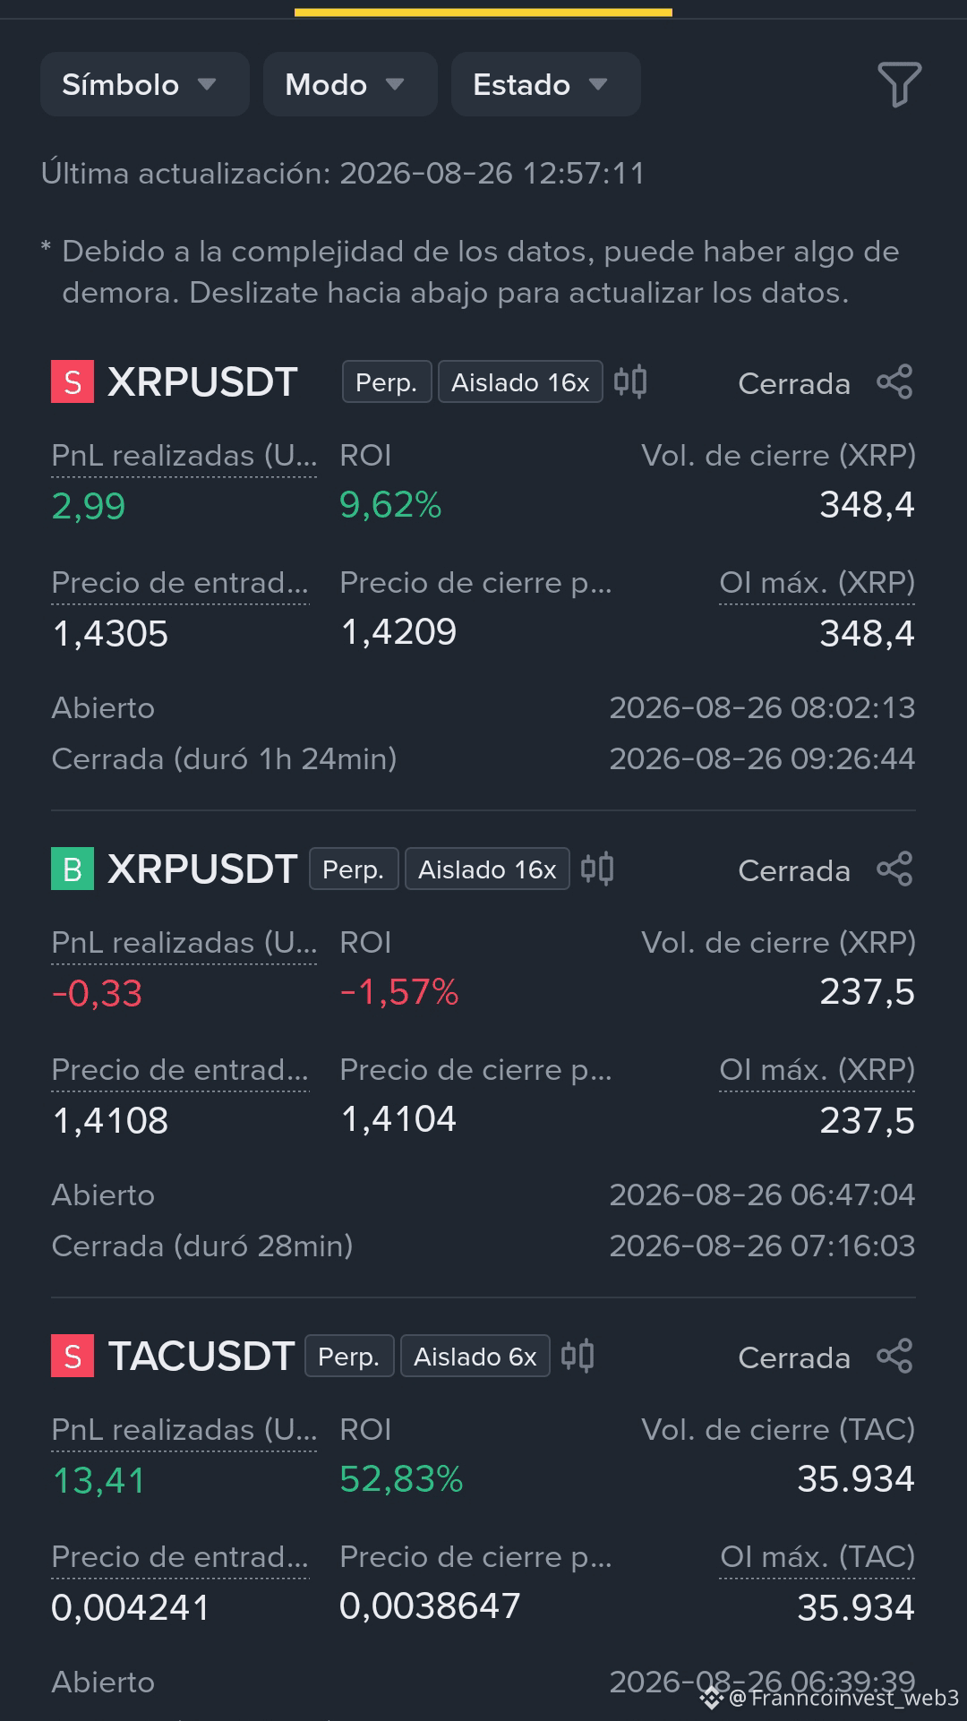Tap the red S badge beside TACUSDT
Screen dimensions: 967x1721
point(73,1357)
